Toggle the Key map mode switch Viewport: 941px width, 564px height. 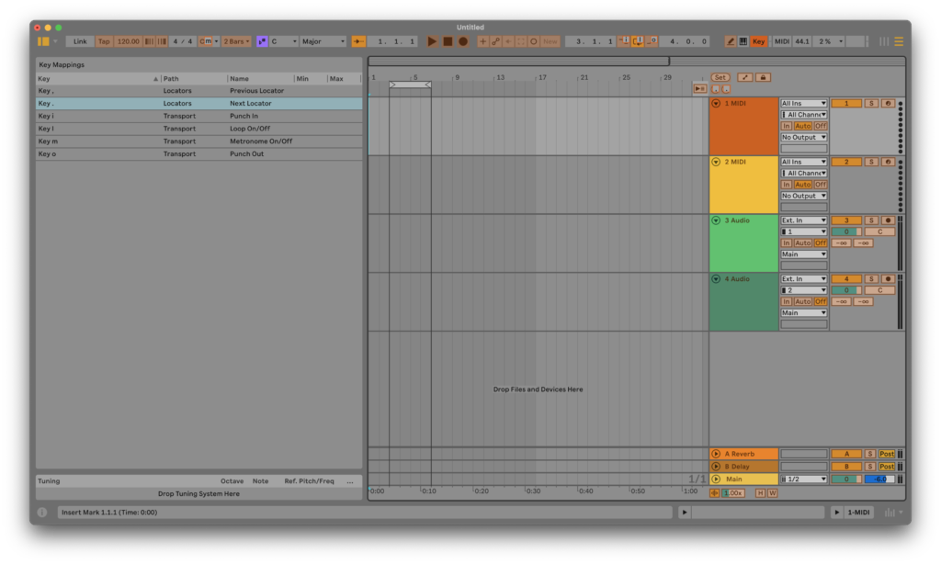758,41
